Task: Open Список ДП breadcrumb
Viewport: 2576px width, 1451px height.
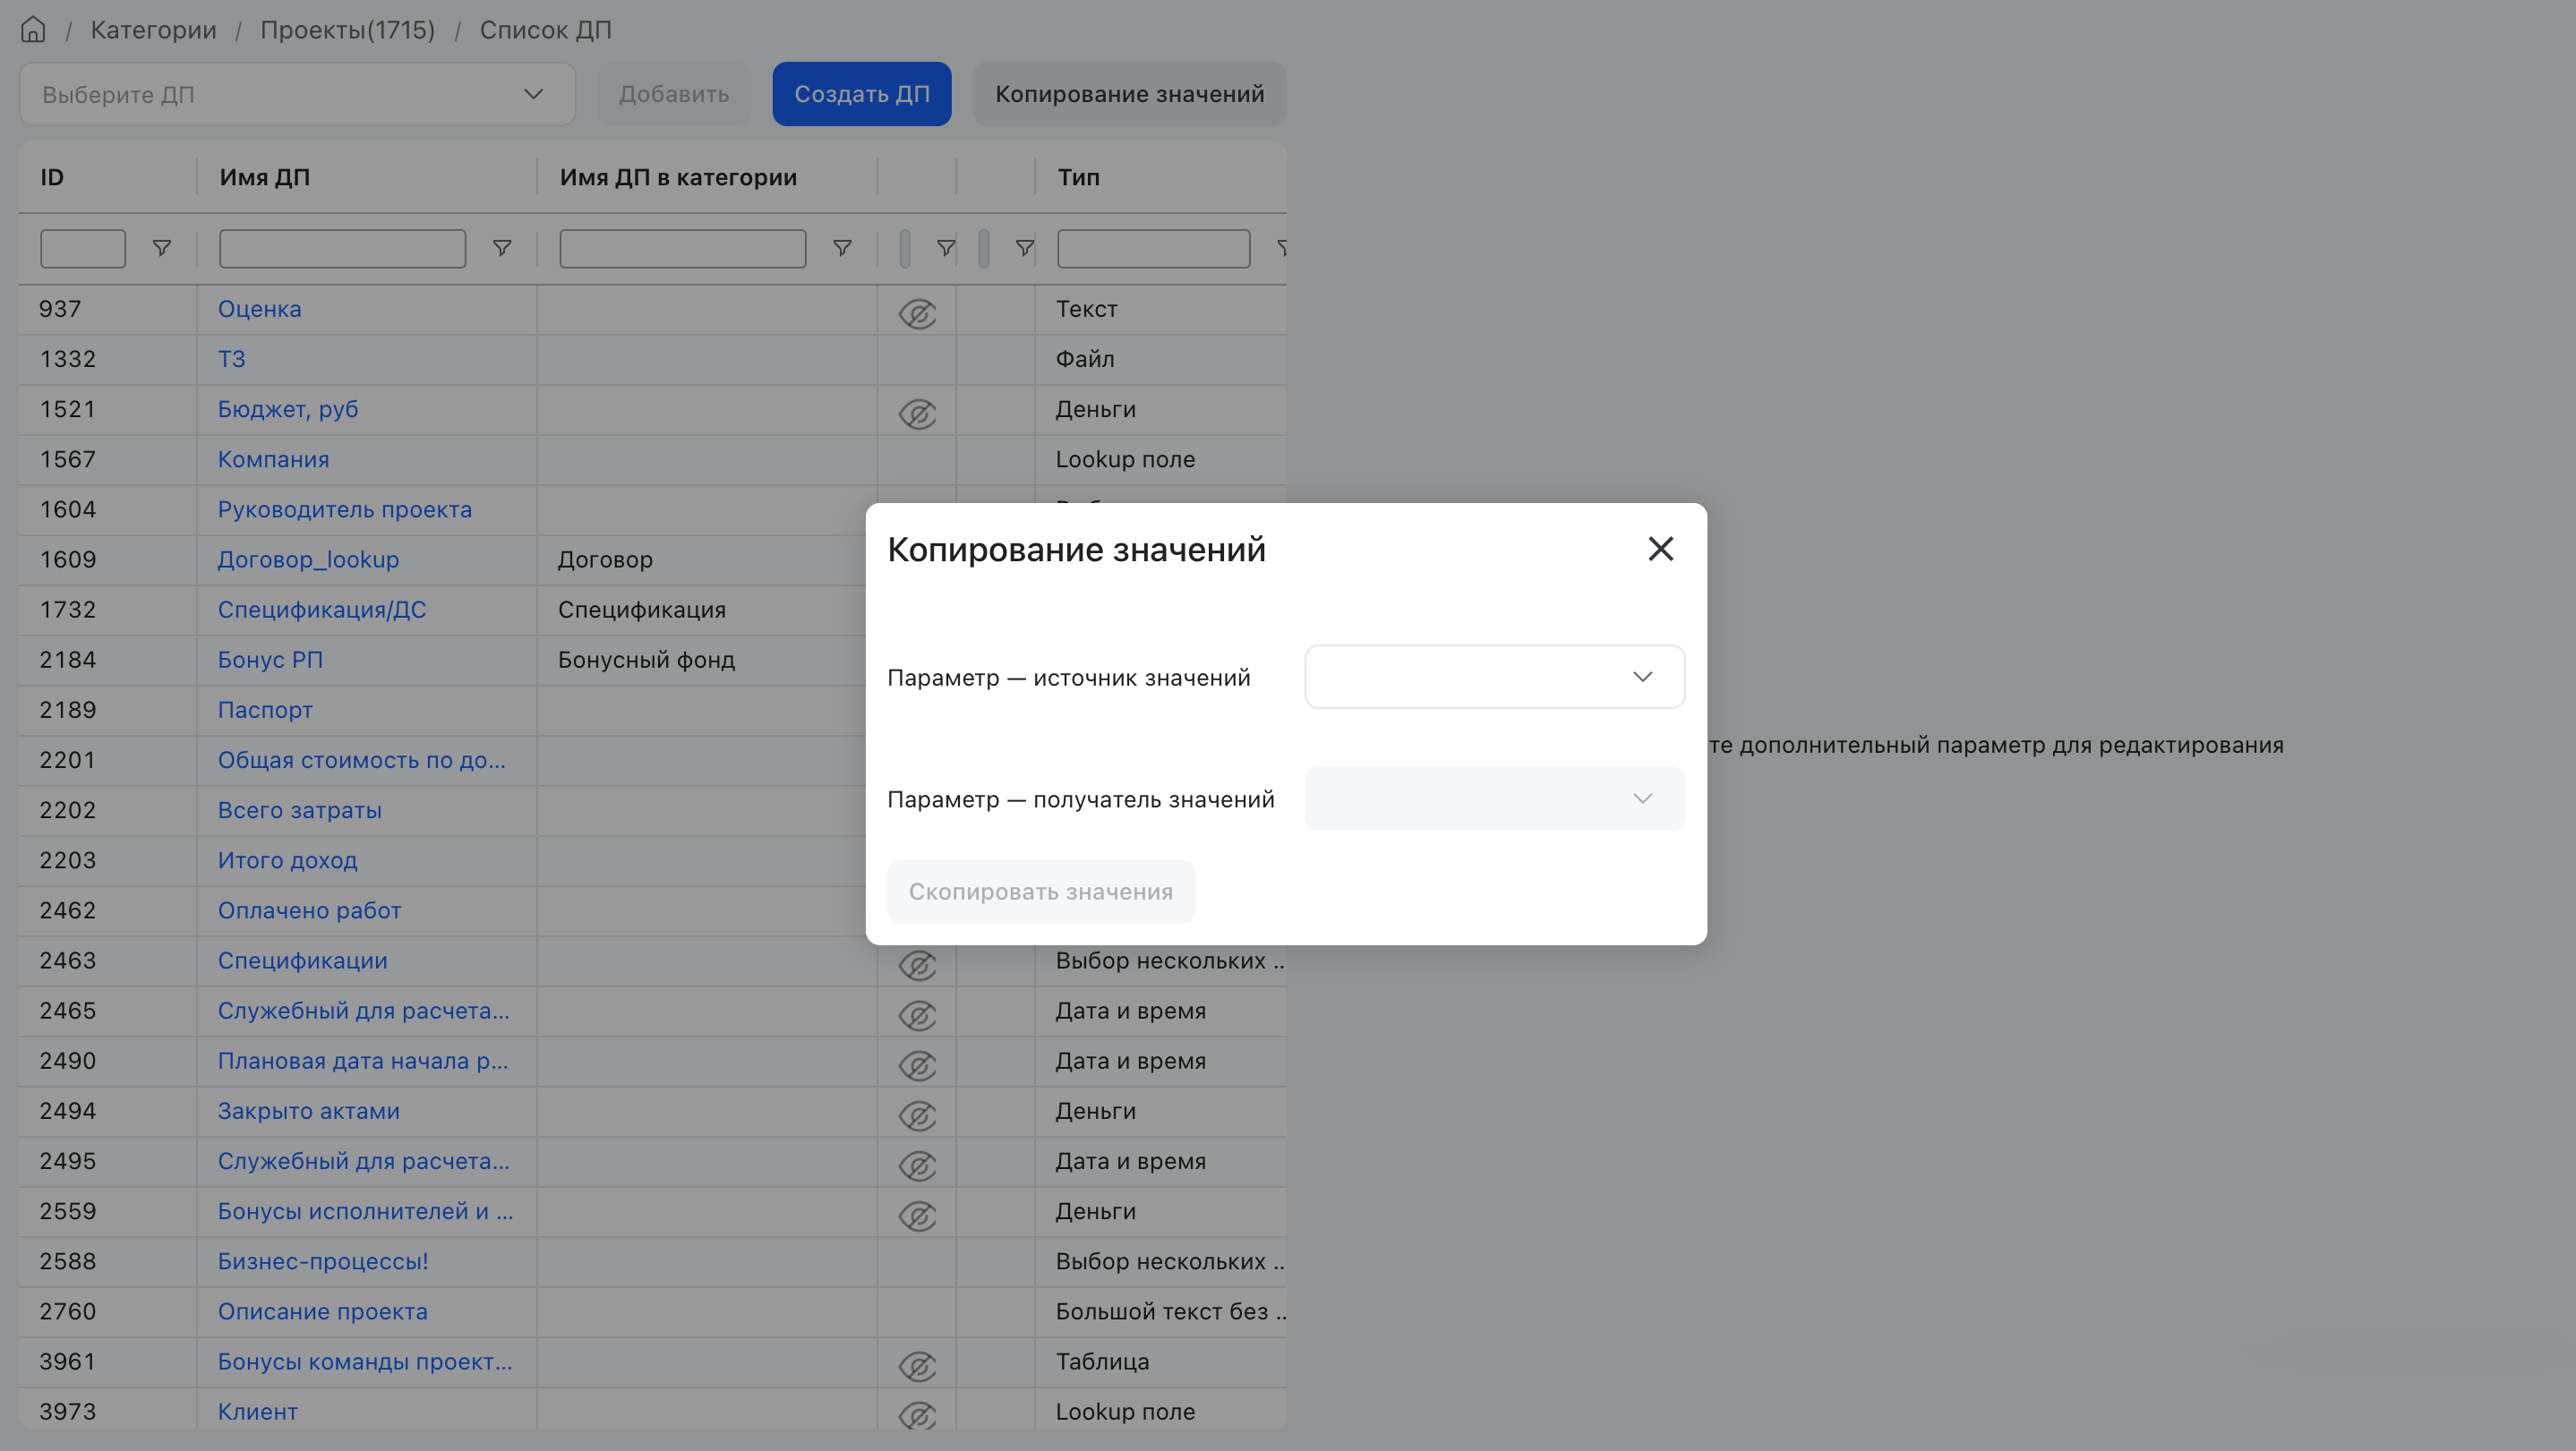Action: (x=545, y=30)
